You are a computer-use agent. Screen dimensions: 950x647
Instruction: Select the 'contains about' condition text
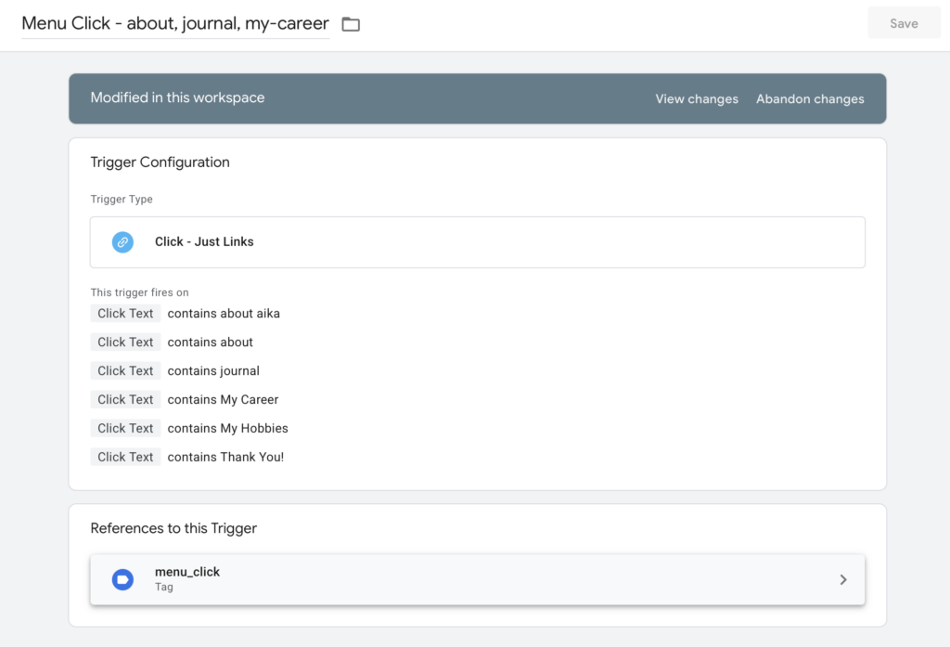tap(211, 343)
